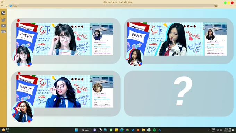Screen dimensions: 236x133
Task: Click the red window dot at top right
Action: click(x=232, y=3)
